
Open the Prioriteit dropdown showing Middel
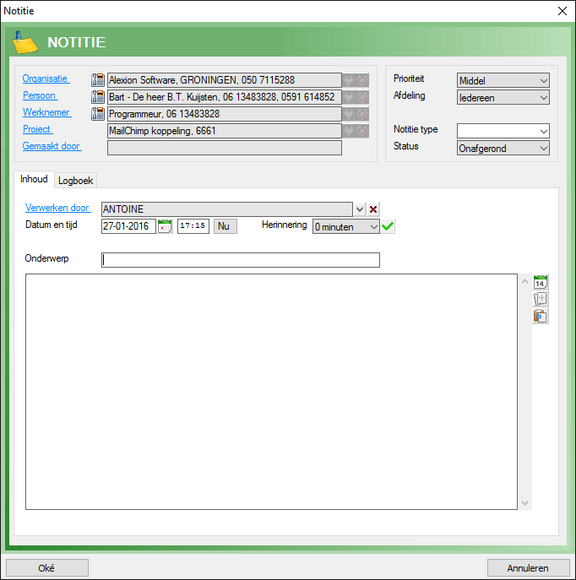tap(503, 80)
